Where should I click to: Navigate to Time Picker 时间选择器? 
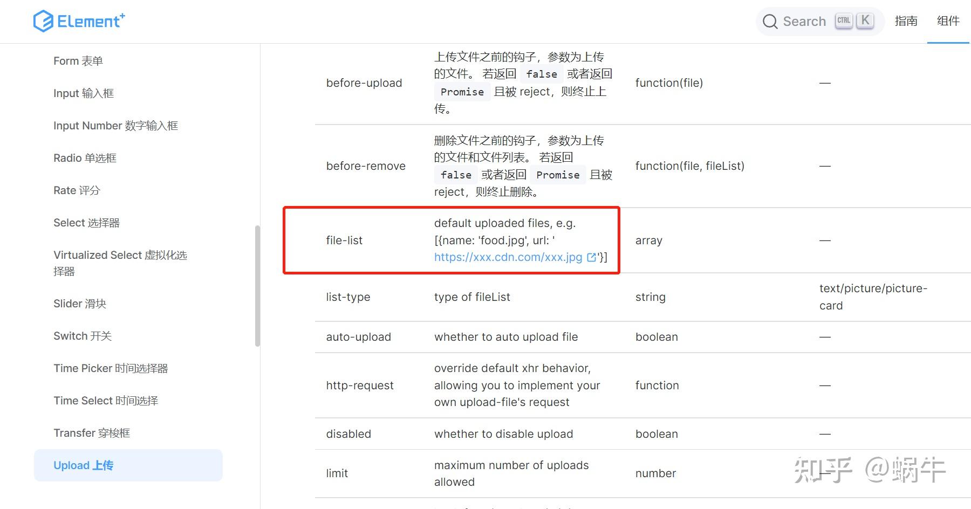tap(111, 368)
